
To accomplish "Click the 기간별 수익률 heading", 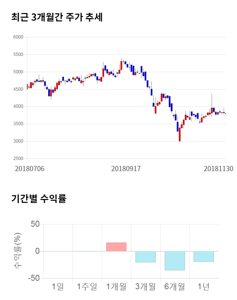I will [39, 199].
